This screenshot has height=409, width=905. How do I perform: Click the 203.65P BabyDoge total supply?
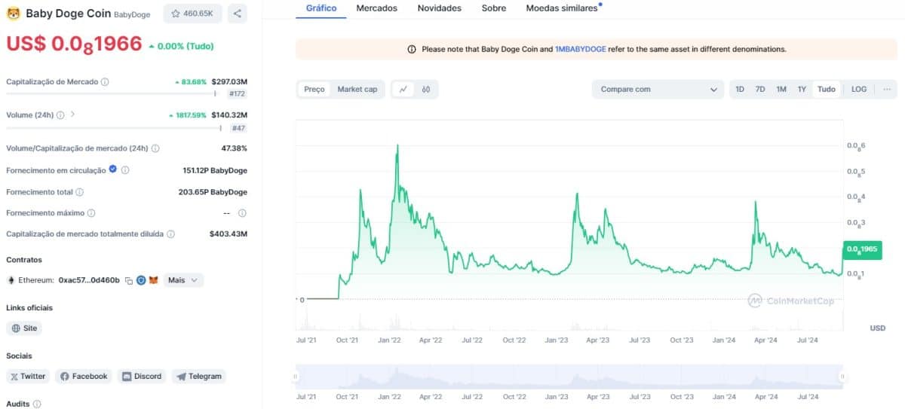click(x=213, y=192)
